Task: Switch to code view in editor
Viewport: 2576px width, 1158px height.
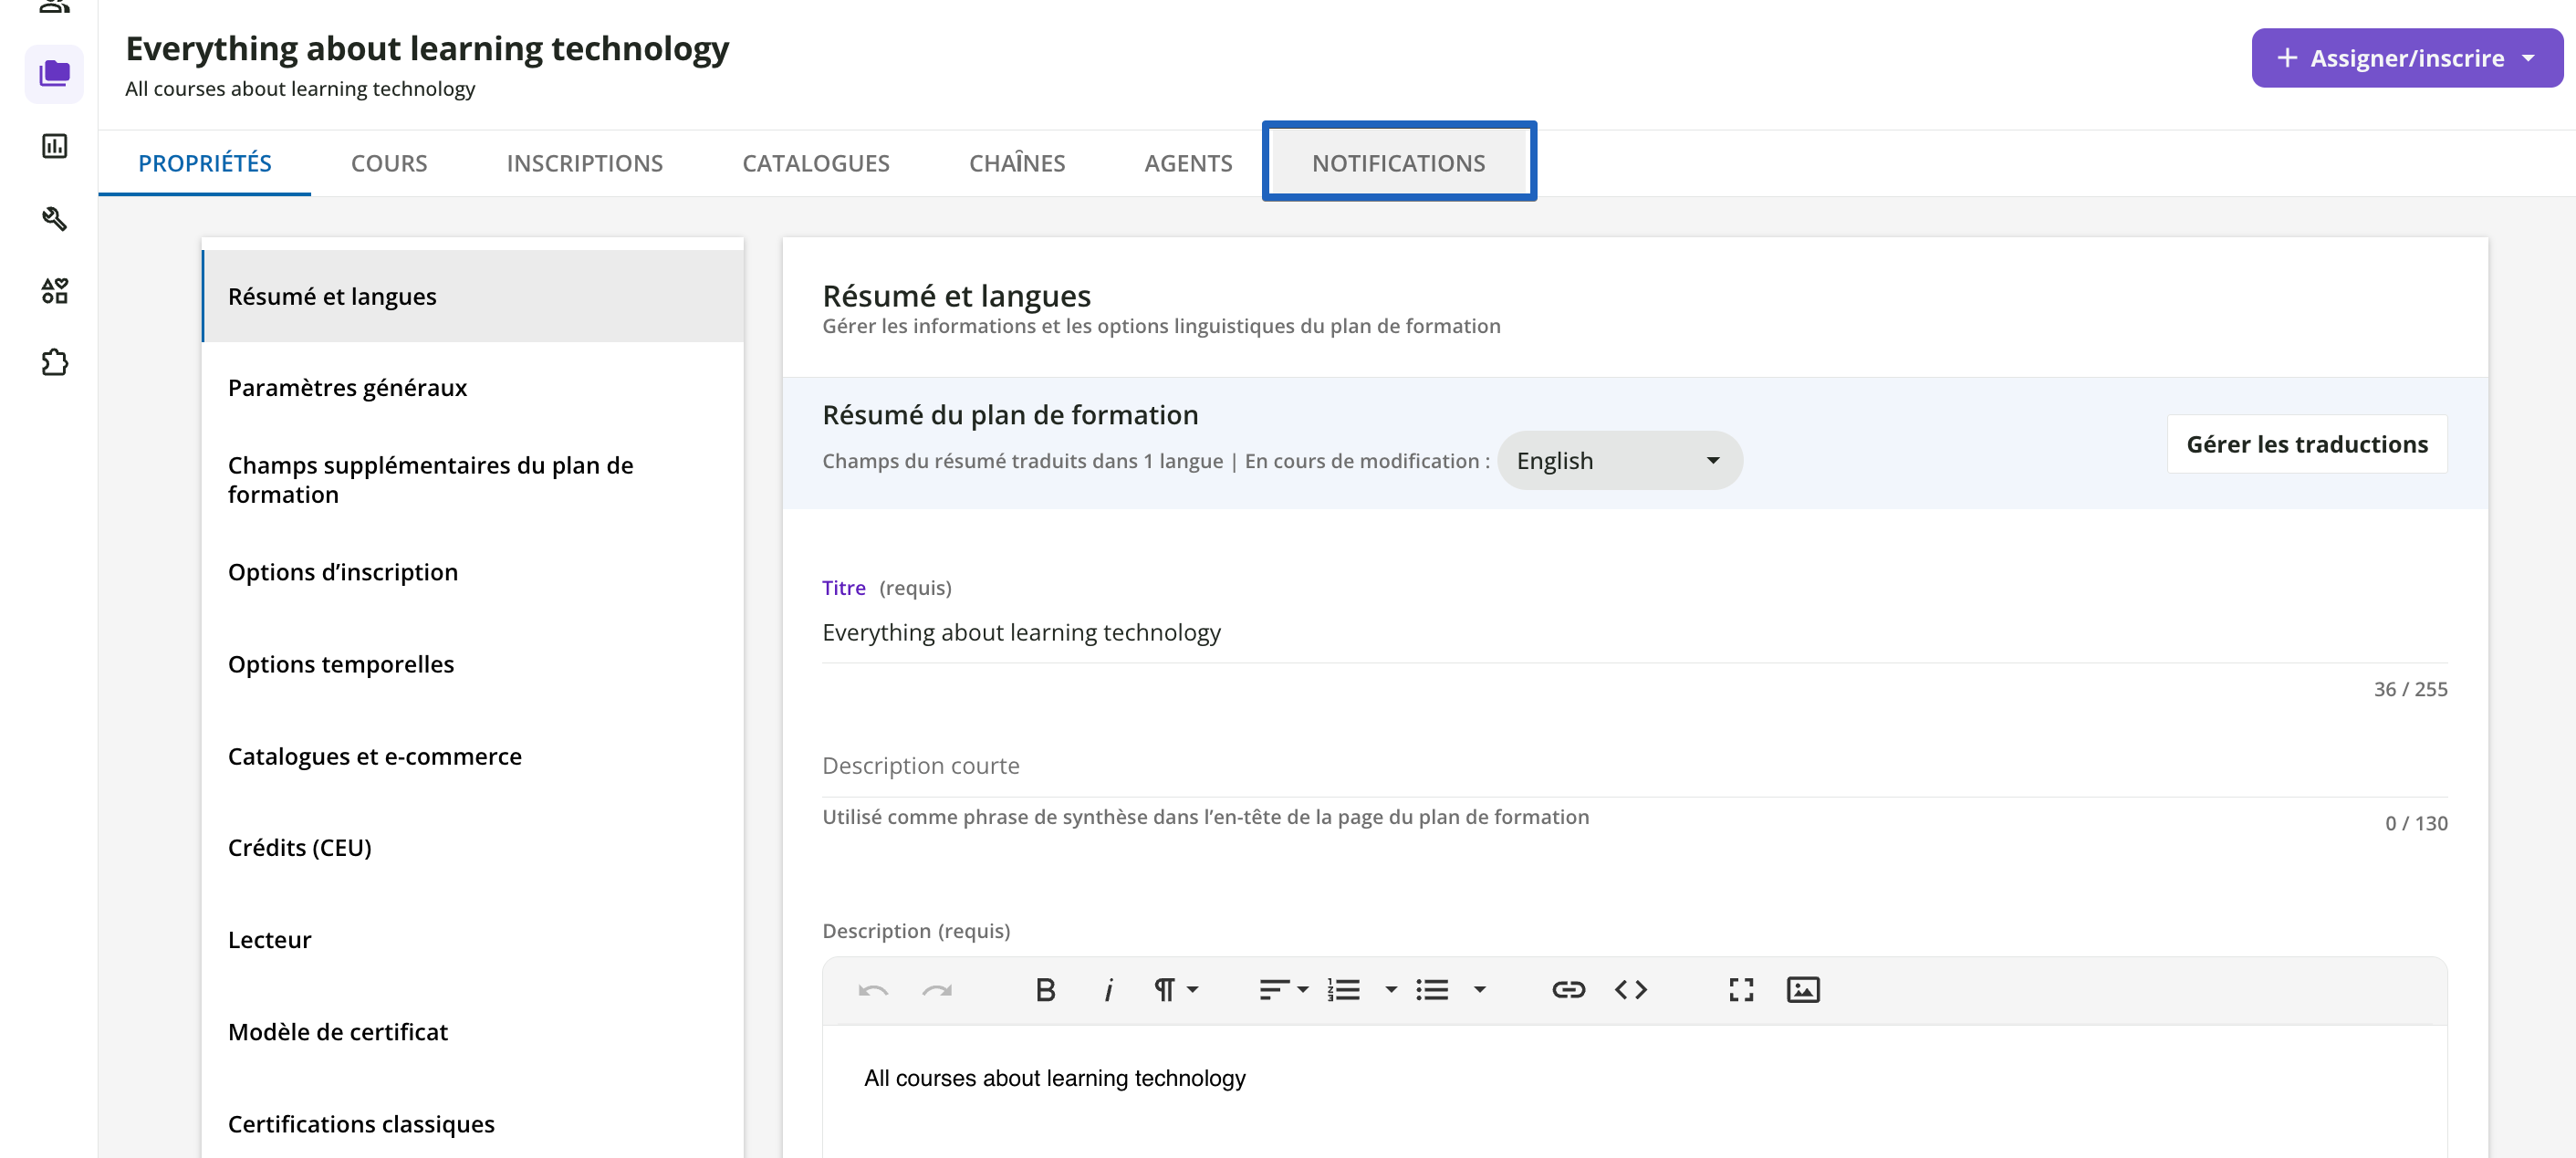Action: [x=1631, y=990]
